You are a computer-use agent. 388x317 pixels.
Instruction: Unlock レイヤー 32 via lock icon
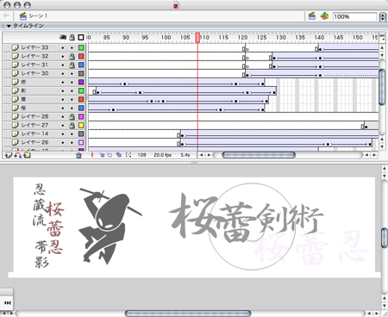tap(72, 56)
